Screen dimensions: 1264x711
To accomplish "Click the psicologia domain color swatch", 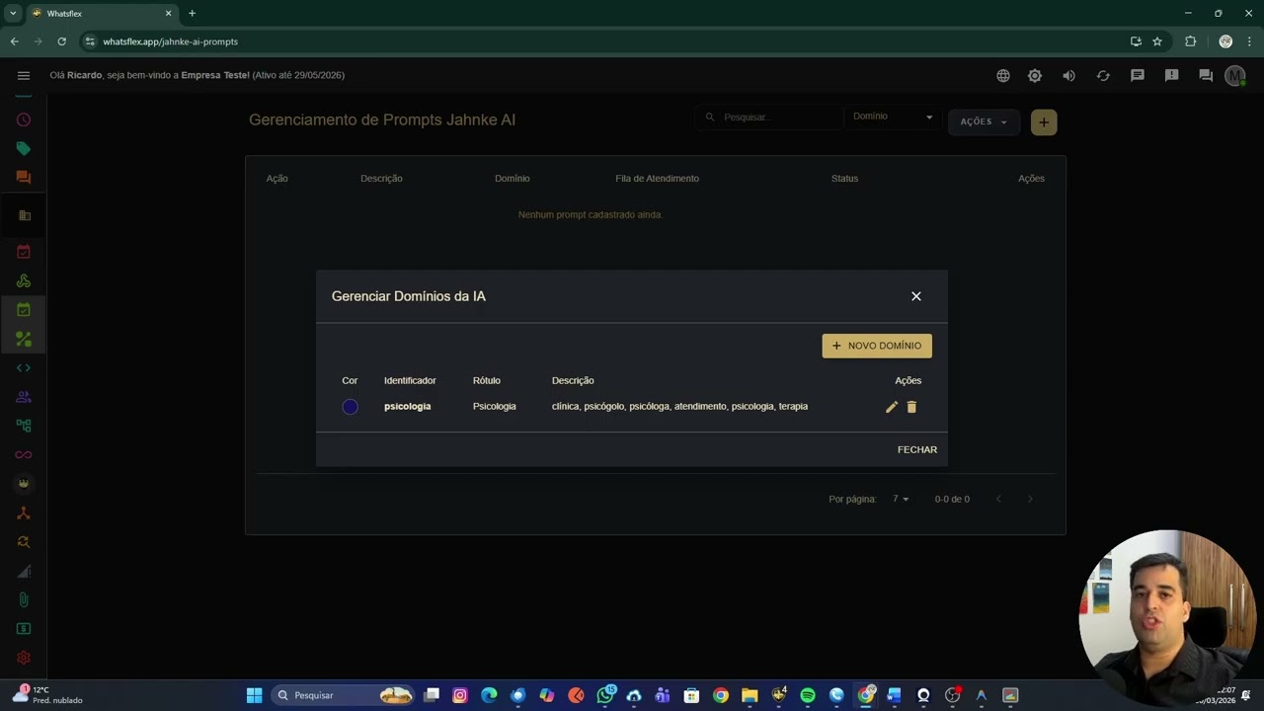I will click(350, 407).
